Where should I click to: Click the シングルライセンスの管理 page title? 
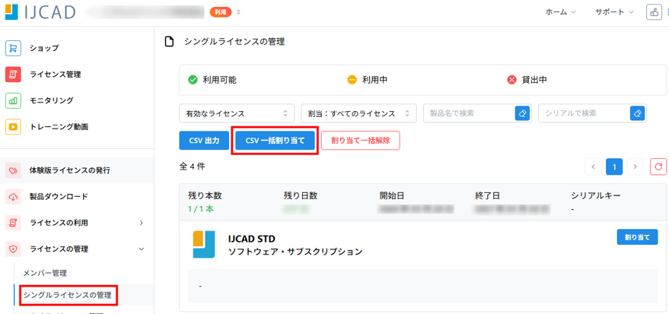coord(234,42)
